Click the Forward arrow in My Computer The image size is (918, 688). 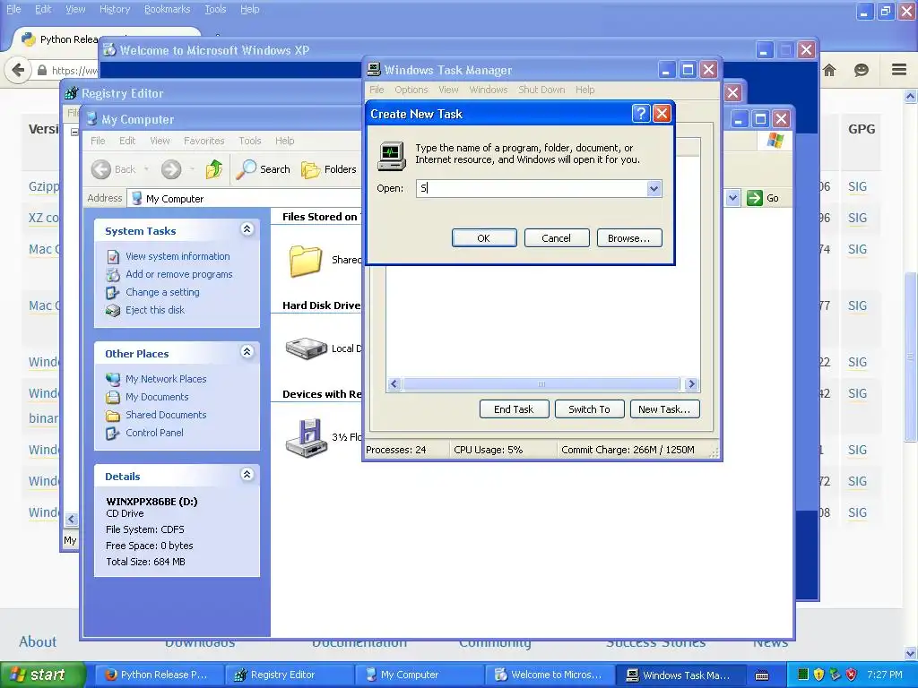click(x=171, y=169)
